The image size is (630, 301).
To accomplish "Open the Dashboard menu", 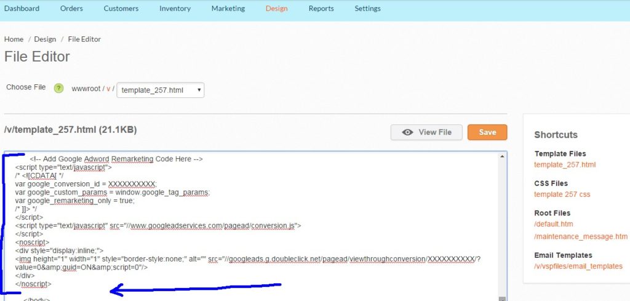I will coord(22,9).
